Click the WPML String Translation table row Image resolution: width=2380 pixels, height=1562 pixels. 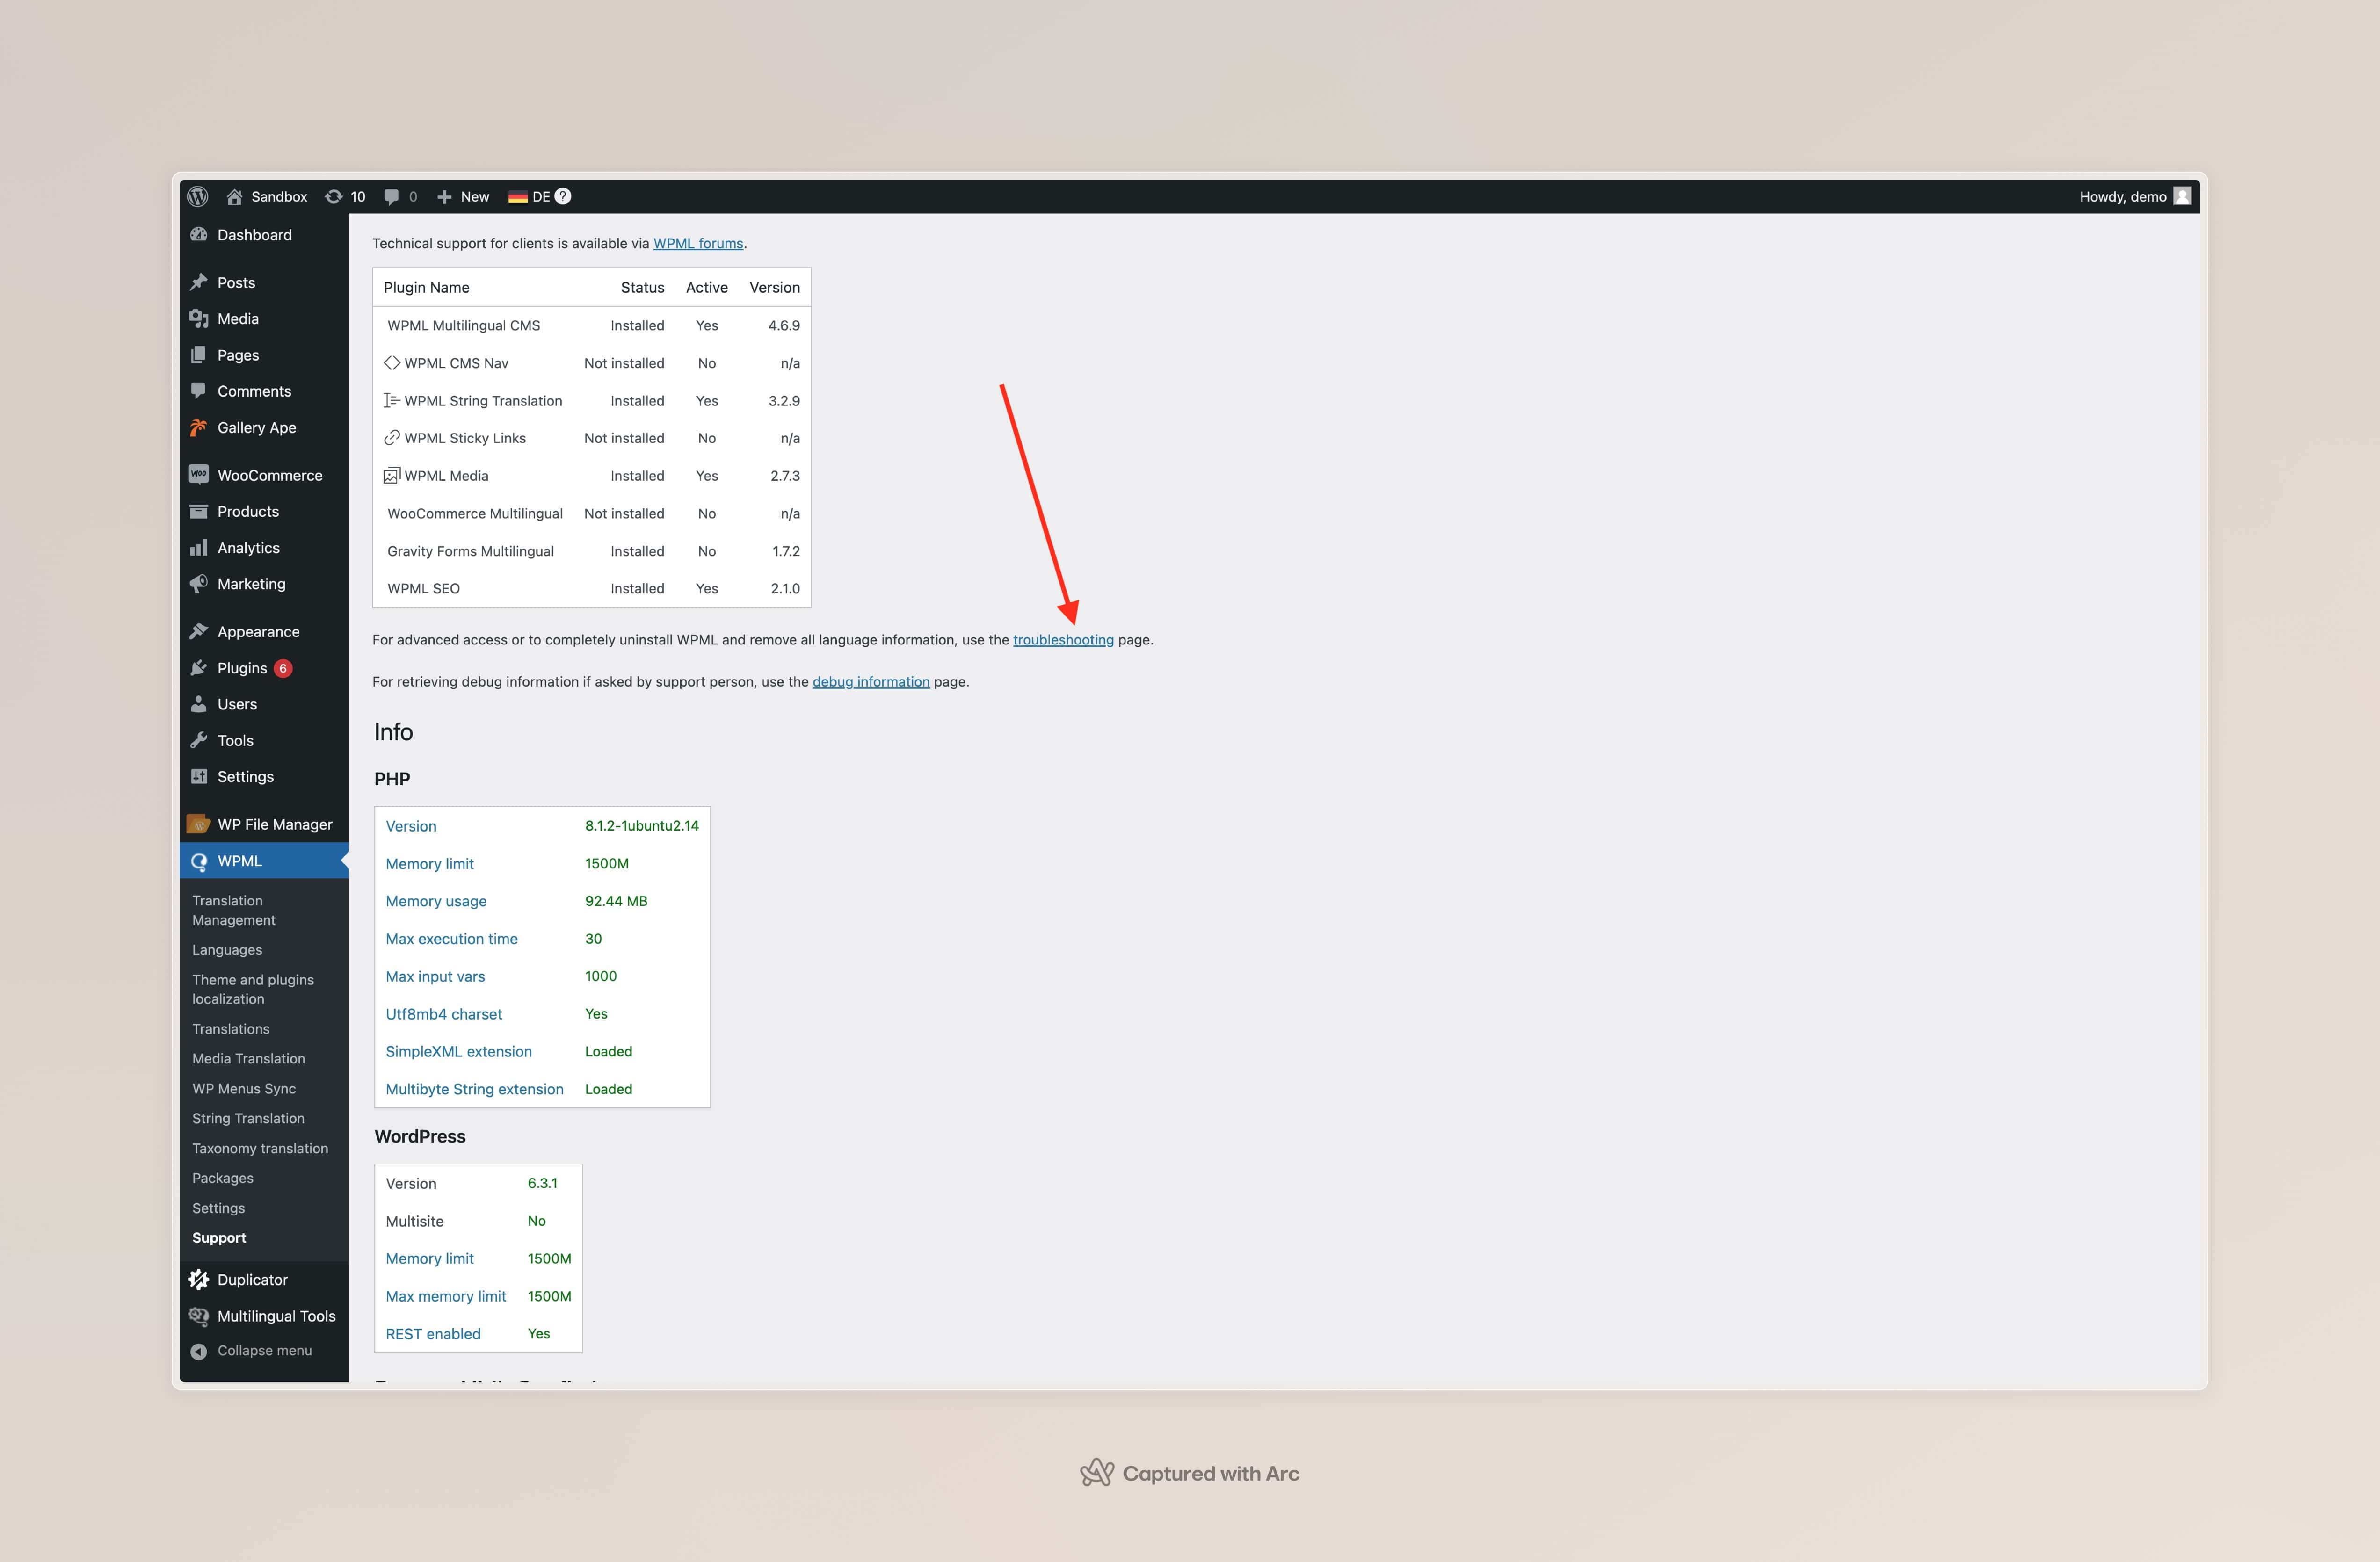pos(592,400)
